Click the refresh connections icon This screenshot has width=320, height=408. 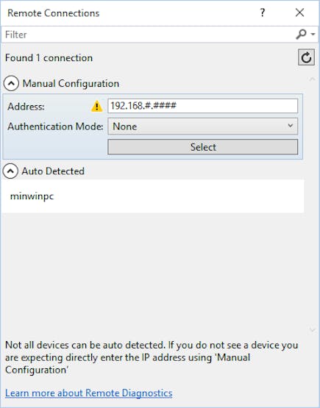[x=306, y=57]
